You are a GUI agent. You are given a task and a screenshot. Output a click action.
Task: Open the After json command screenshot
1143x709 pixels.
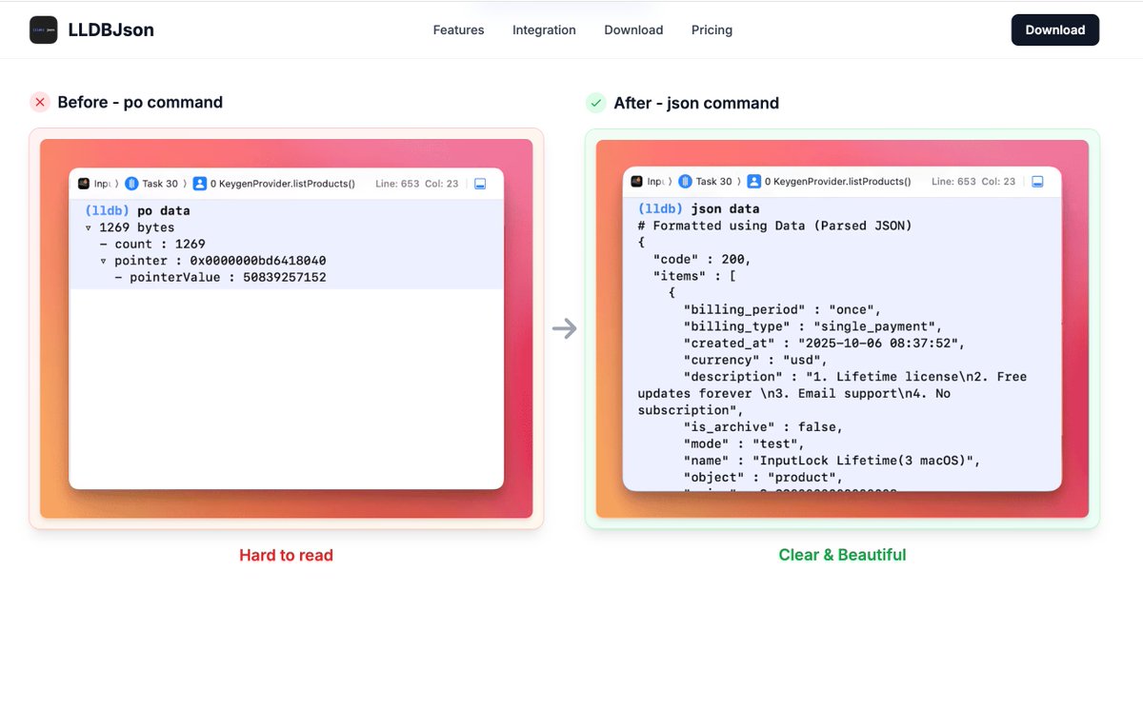click(842, 328)
